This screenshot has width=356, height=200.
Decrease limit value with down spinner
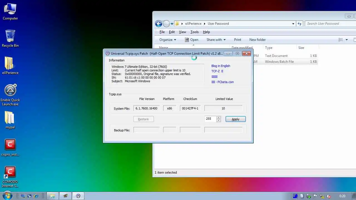coord(219,121)
